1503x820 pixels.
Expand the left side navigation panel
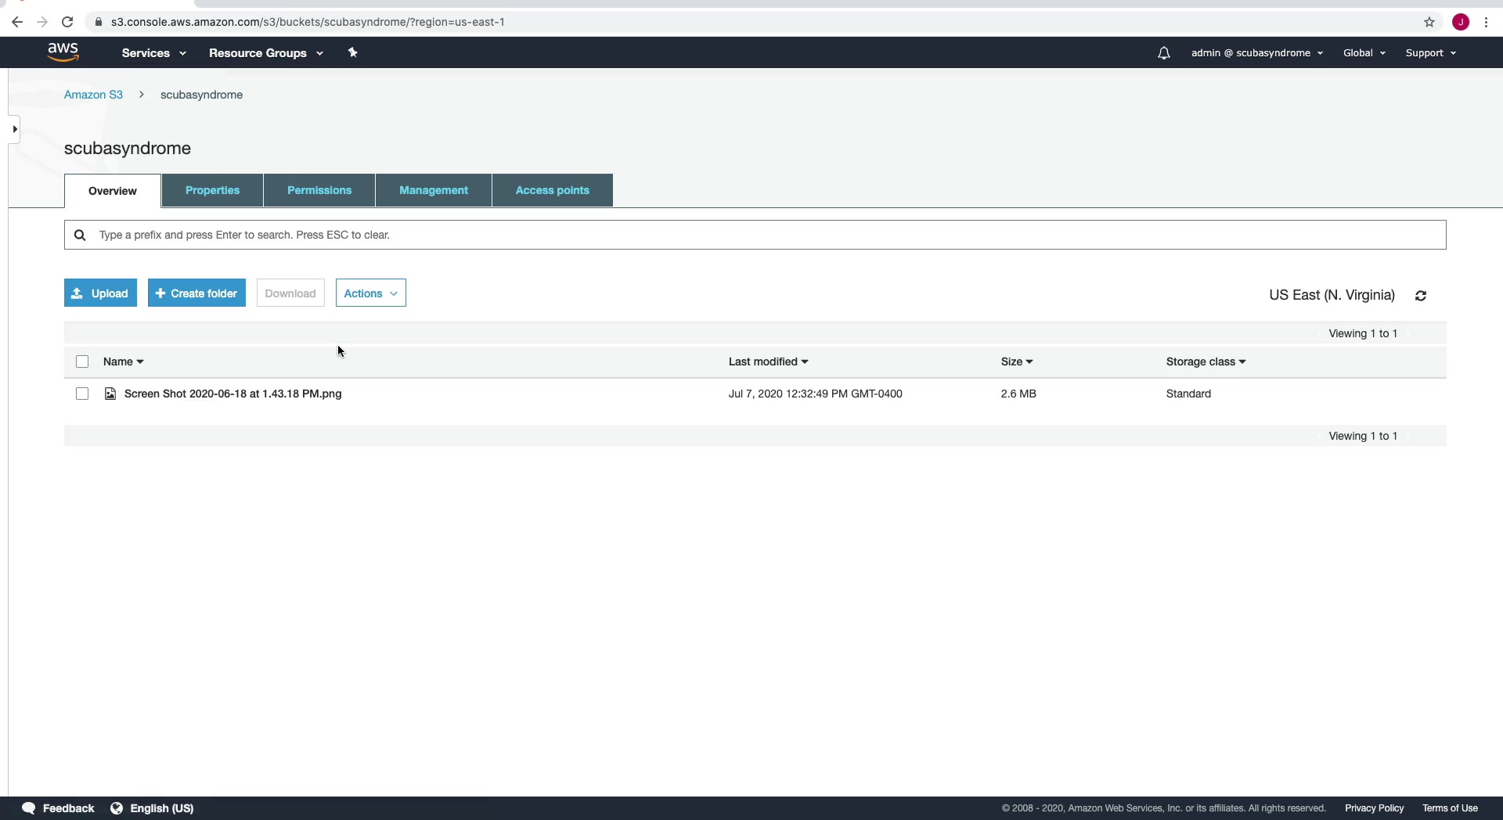pyautogui.click(x=14, y=129)
